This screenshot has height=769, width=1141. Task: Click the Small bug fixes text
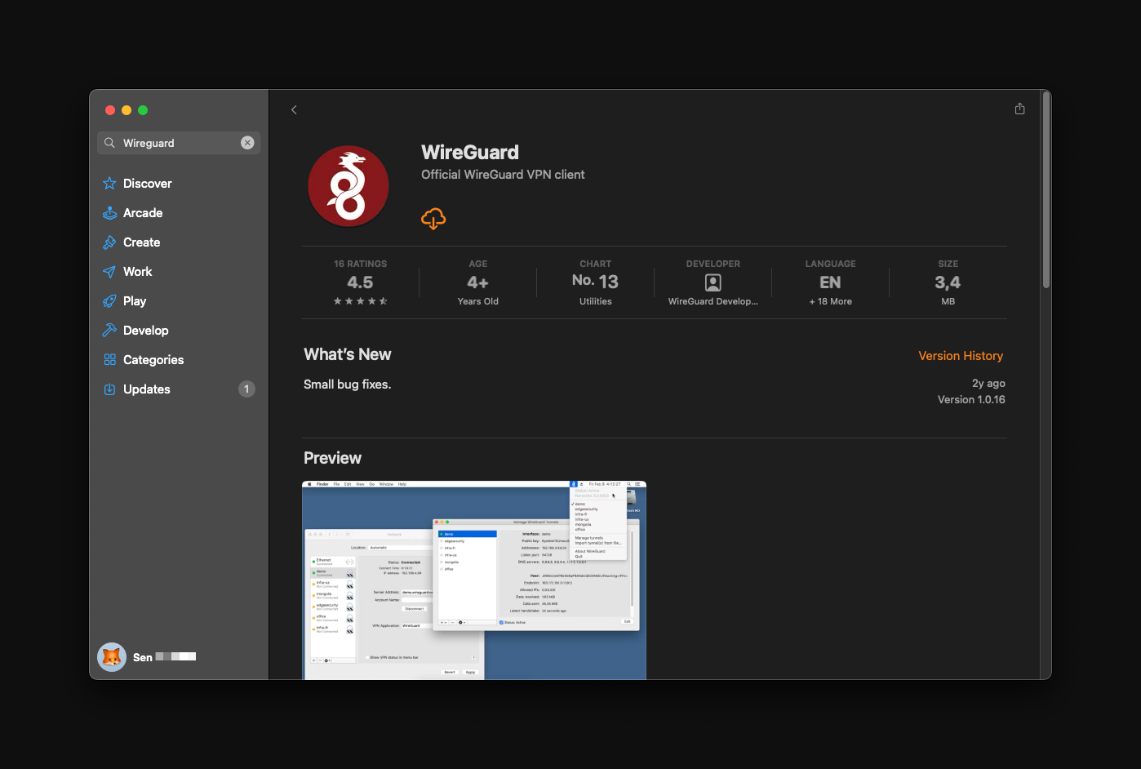coord(348,384)
